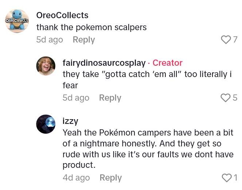
Task: Open OreoCollects' Squirtle profile picture
Action: tap(17, 21)
